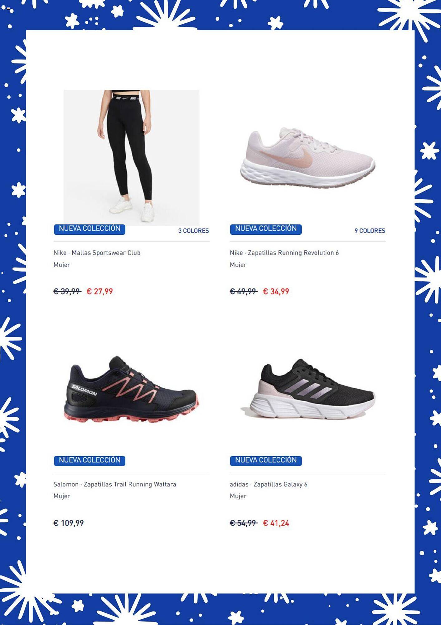Open the pink Nike Revolution 6 shoe image
The height and width of the screenshot is (625, 441).
coord(308,158)
